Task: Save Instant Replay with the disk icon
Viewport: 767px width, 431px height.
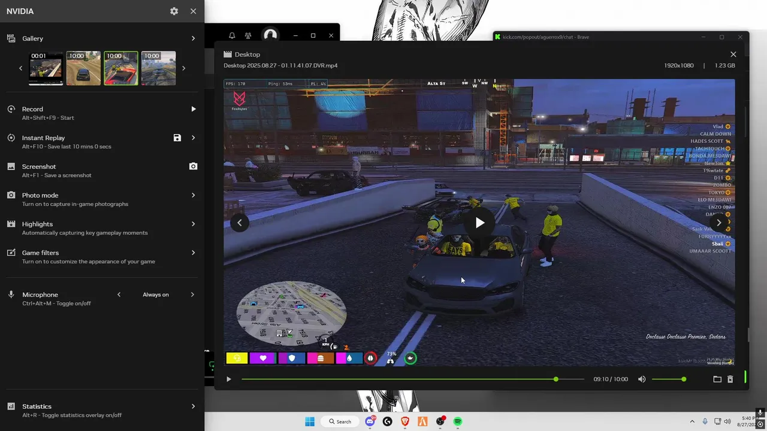Action: coord(177,138)
